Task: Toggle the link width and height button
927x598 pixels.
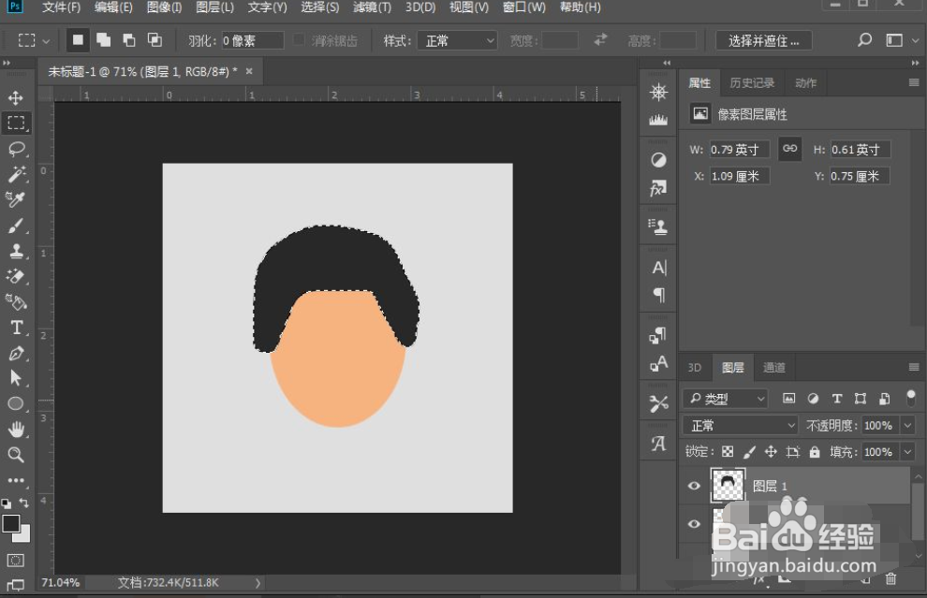Action: (x=790, y=149)
